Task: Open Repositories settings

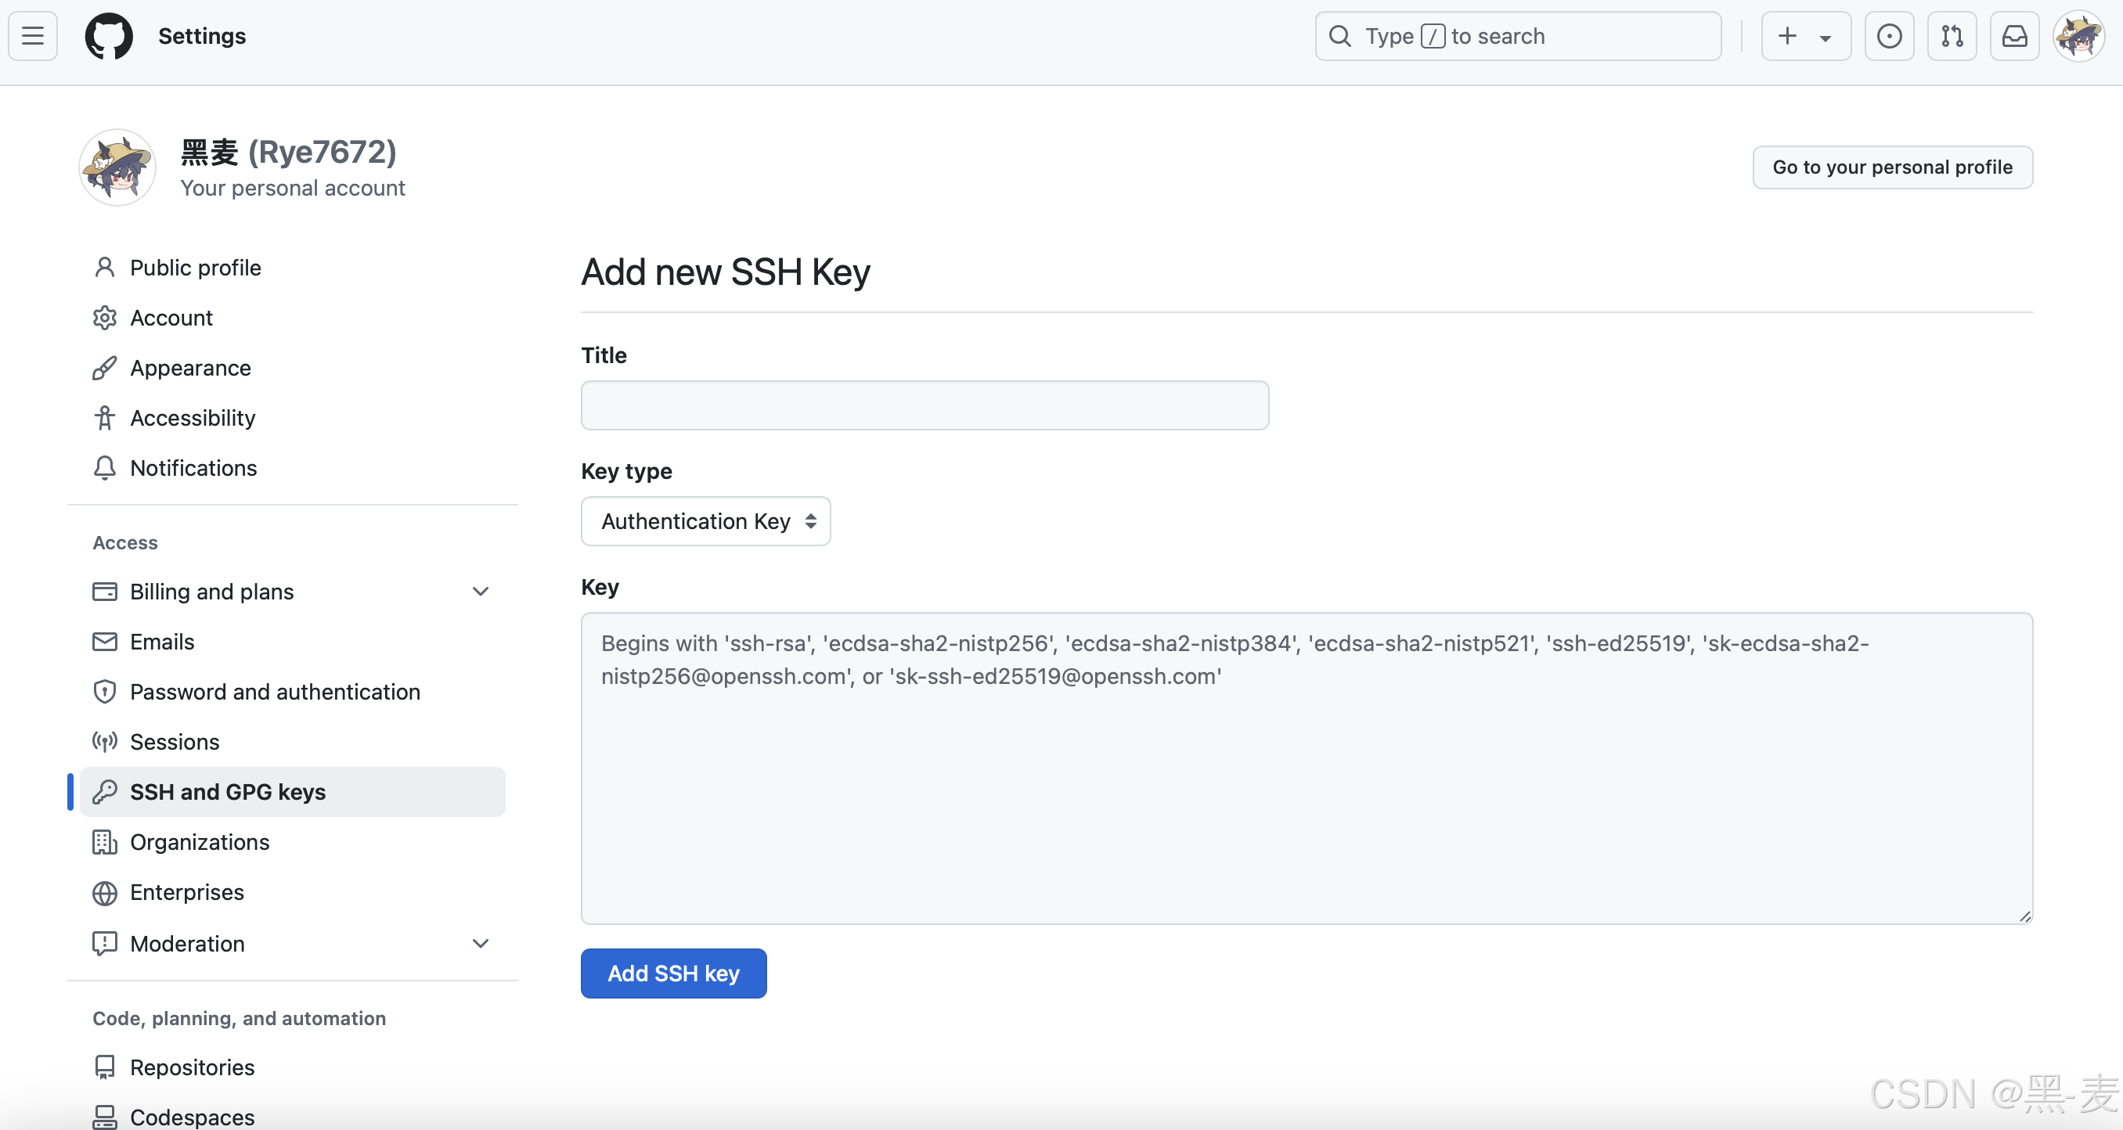Action: [x=293, y=1067]
